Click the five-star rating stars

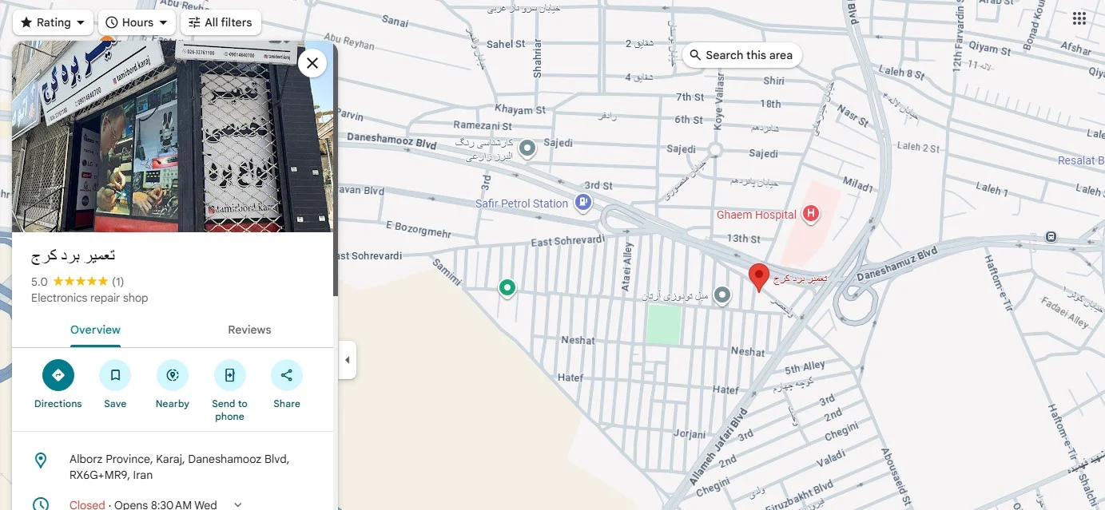click(80, 282)
